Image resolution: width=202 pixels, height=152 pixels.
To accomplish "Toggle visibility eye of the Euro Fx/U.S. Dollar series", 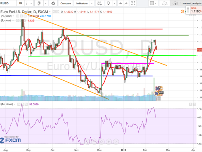I will [x=54, y=12].
